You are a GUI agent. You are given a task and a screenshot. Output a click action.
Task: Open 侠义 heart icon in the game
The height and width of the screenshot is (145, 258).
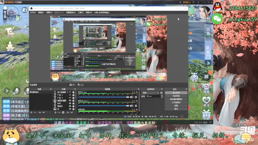coord(206,101)
